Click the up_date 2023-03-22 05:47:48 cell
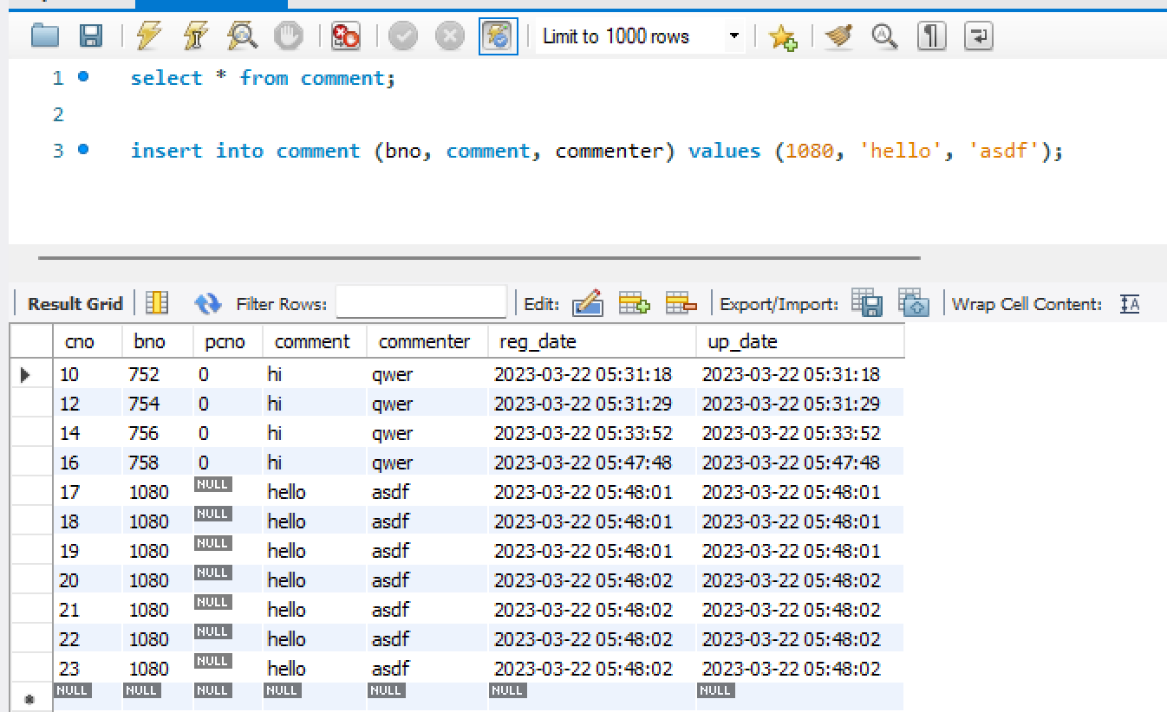The height and width of the screenshot is (712, 1167). pos(799,463)
